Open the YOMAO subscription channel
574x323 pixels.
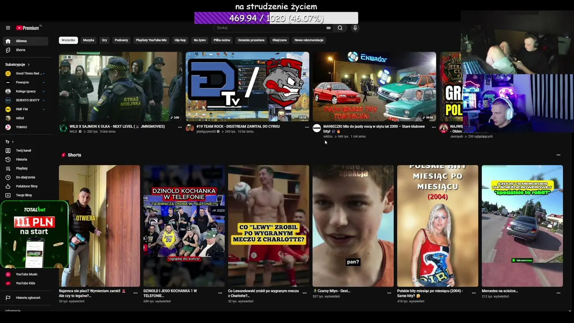click(25, 127)
